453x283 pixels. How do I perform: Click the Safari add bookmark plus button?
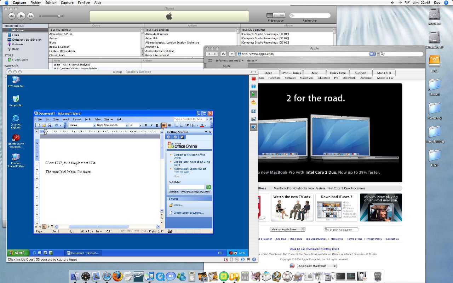(232, 54)
